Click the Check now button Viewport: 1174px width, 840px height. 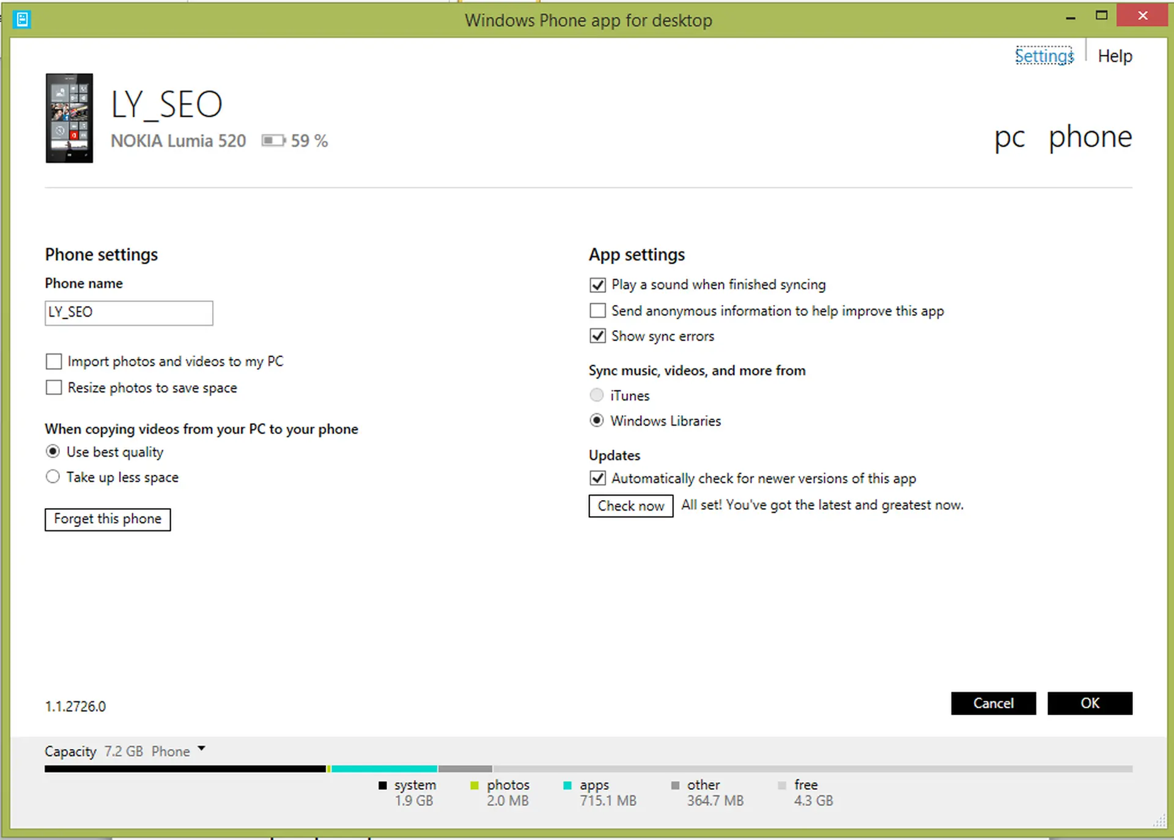(x=631, y=506)
